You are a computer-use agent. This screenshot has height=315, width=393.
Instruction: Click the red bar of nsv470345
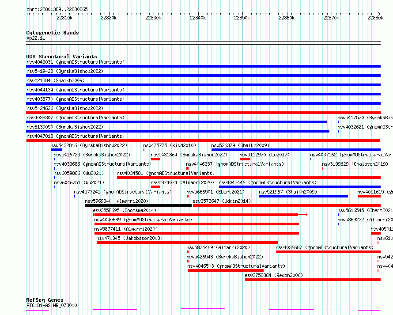pyautogui.click(x=187, y=243)
